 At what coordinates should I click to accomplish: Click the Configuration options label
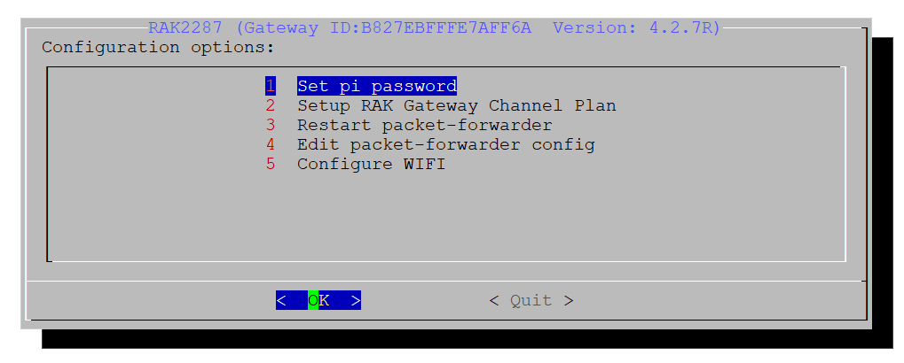click(x=158, y=47)
